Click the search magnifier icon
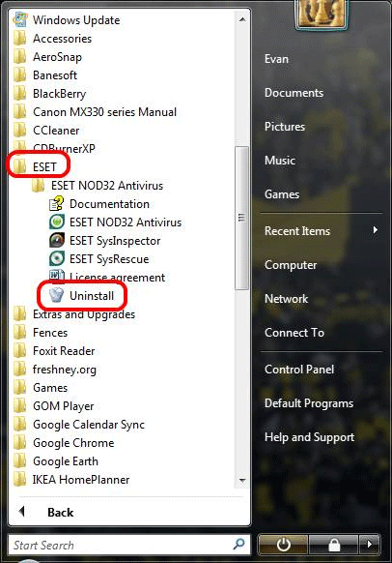The width and height of the screenshot is (392, 563). point(239,545)
